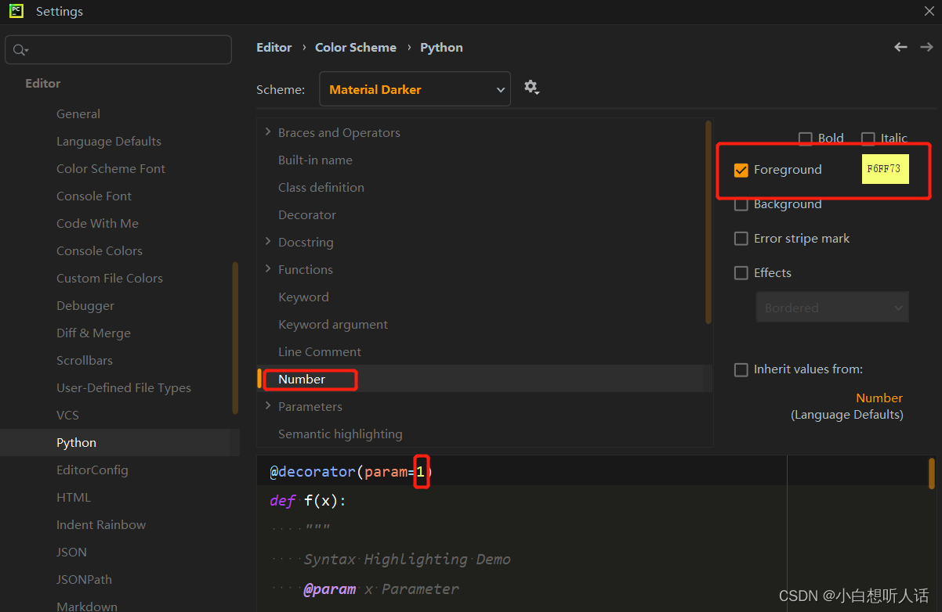Select Semantic highlighting in the list
Viewport: 942px width, 612px height.
[x=340, y=434]
